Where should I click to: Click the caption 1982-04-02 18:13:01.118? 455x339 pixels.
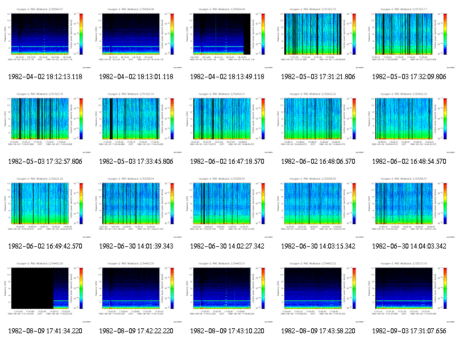pyautogui.click(x=136, y=77)
